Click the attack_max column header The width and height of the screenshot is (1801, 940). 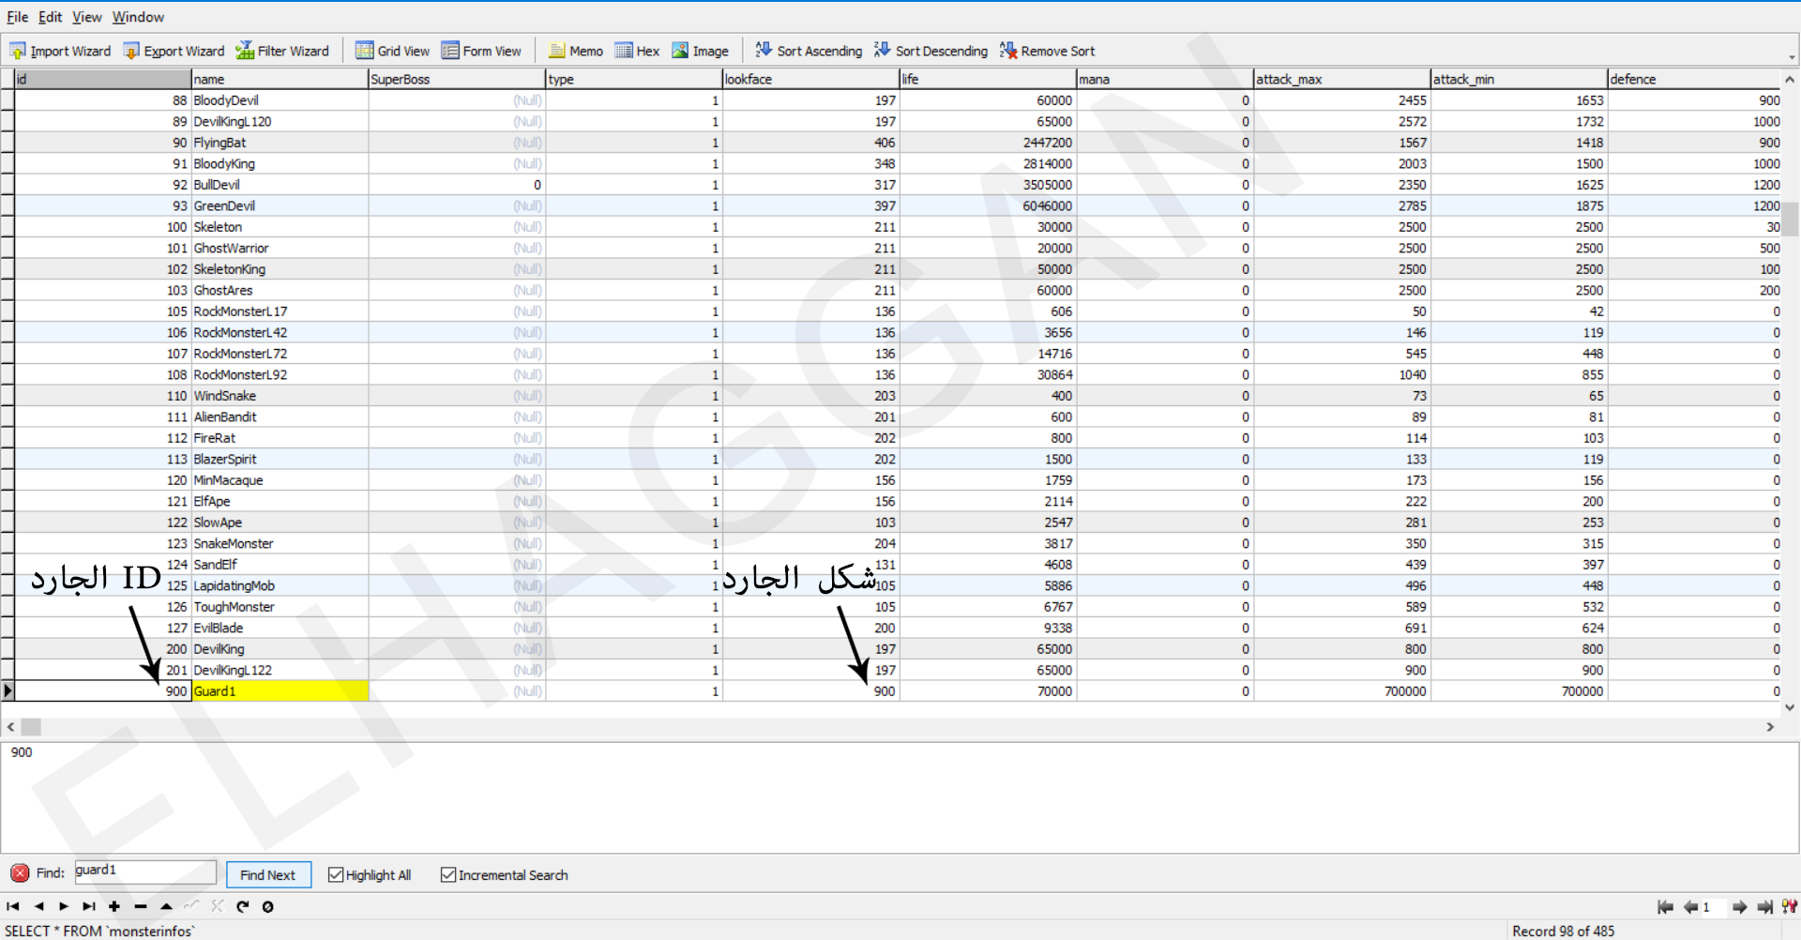pyautogui.click(x=1342, y=79)
